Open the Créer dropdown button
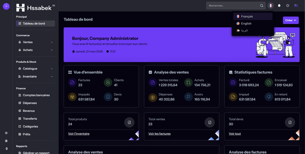 291,20
